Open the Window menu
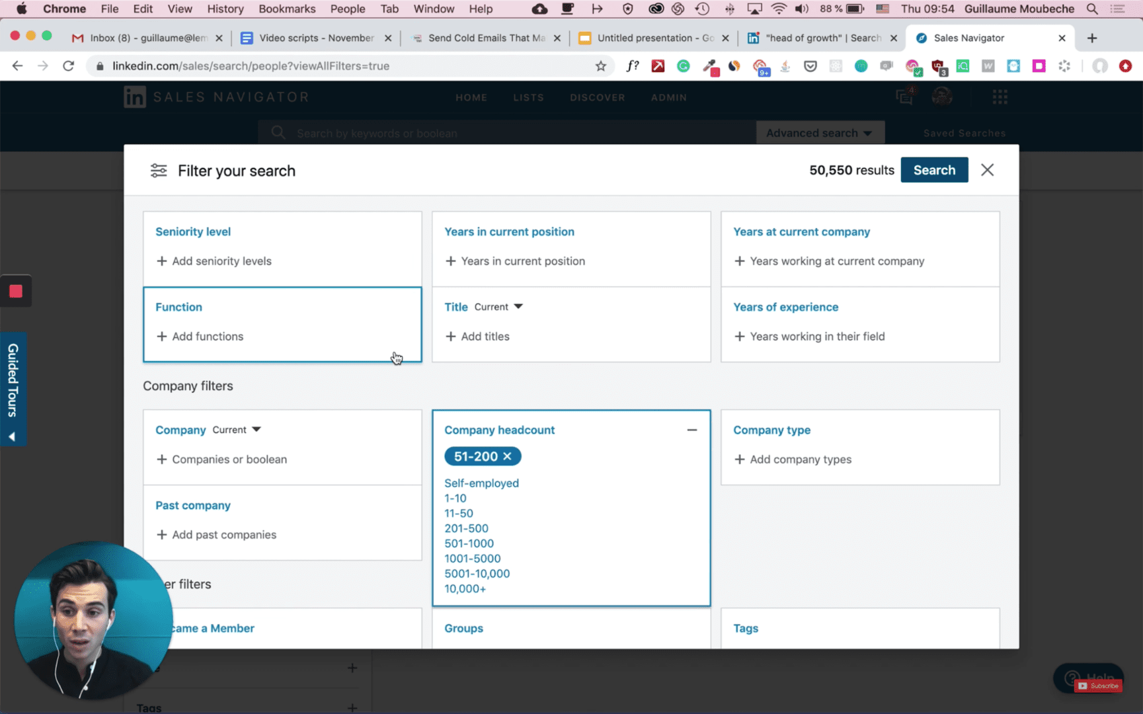The width and height of the screenshot is (1143, 714). pos(434,9)
